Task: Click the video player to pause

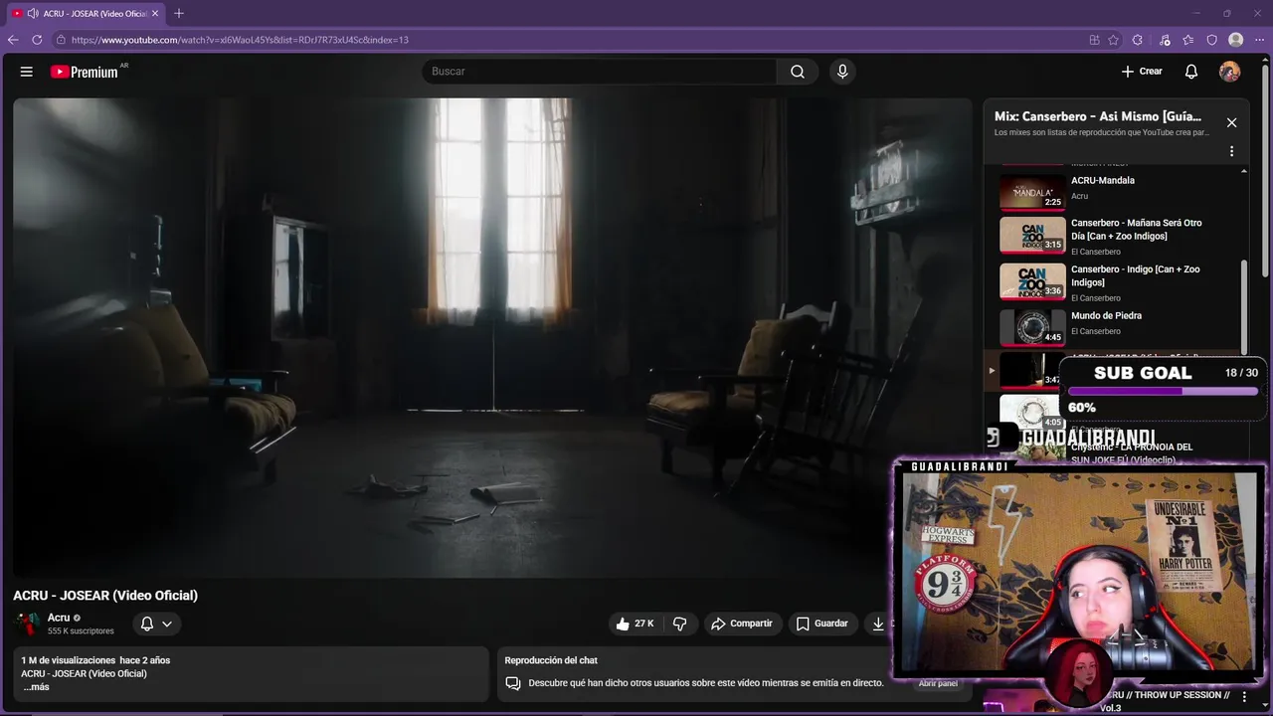Action: point(492,337)
